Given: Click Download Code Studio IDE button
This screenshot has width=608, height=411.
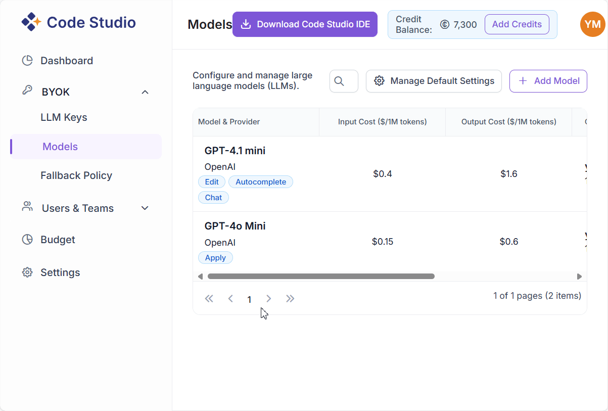Looking at the screenshot, I should coord(305,24).
